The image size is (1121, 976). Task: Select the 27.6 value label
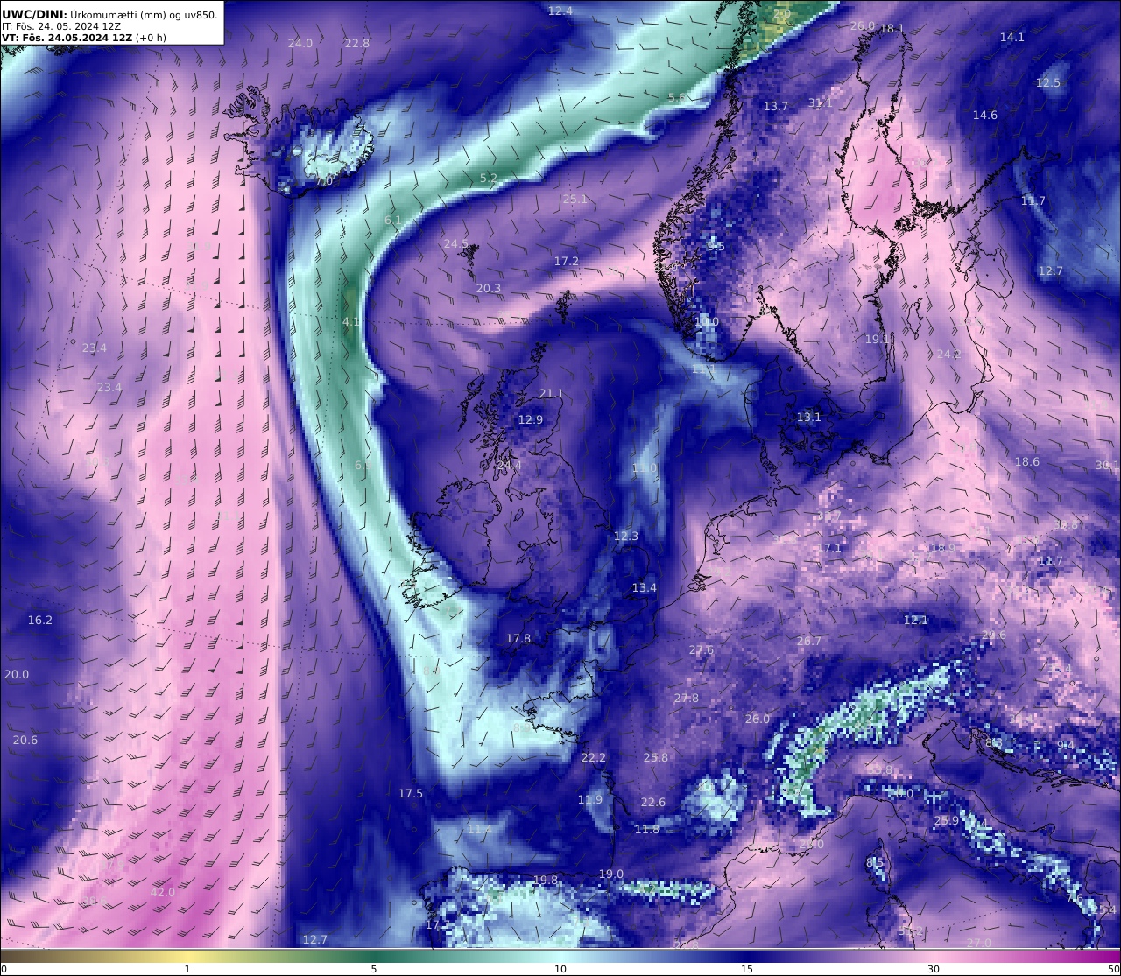click(x=702, y=649)
